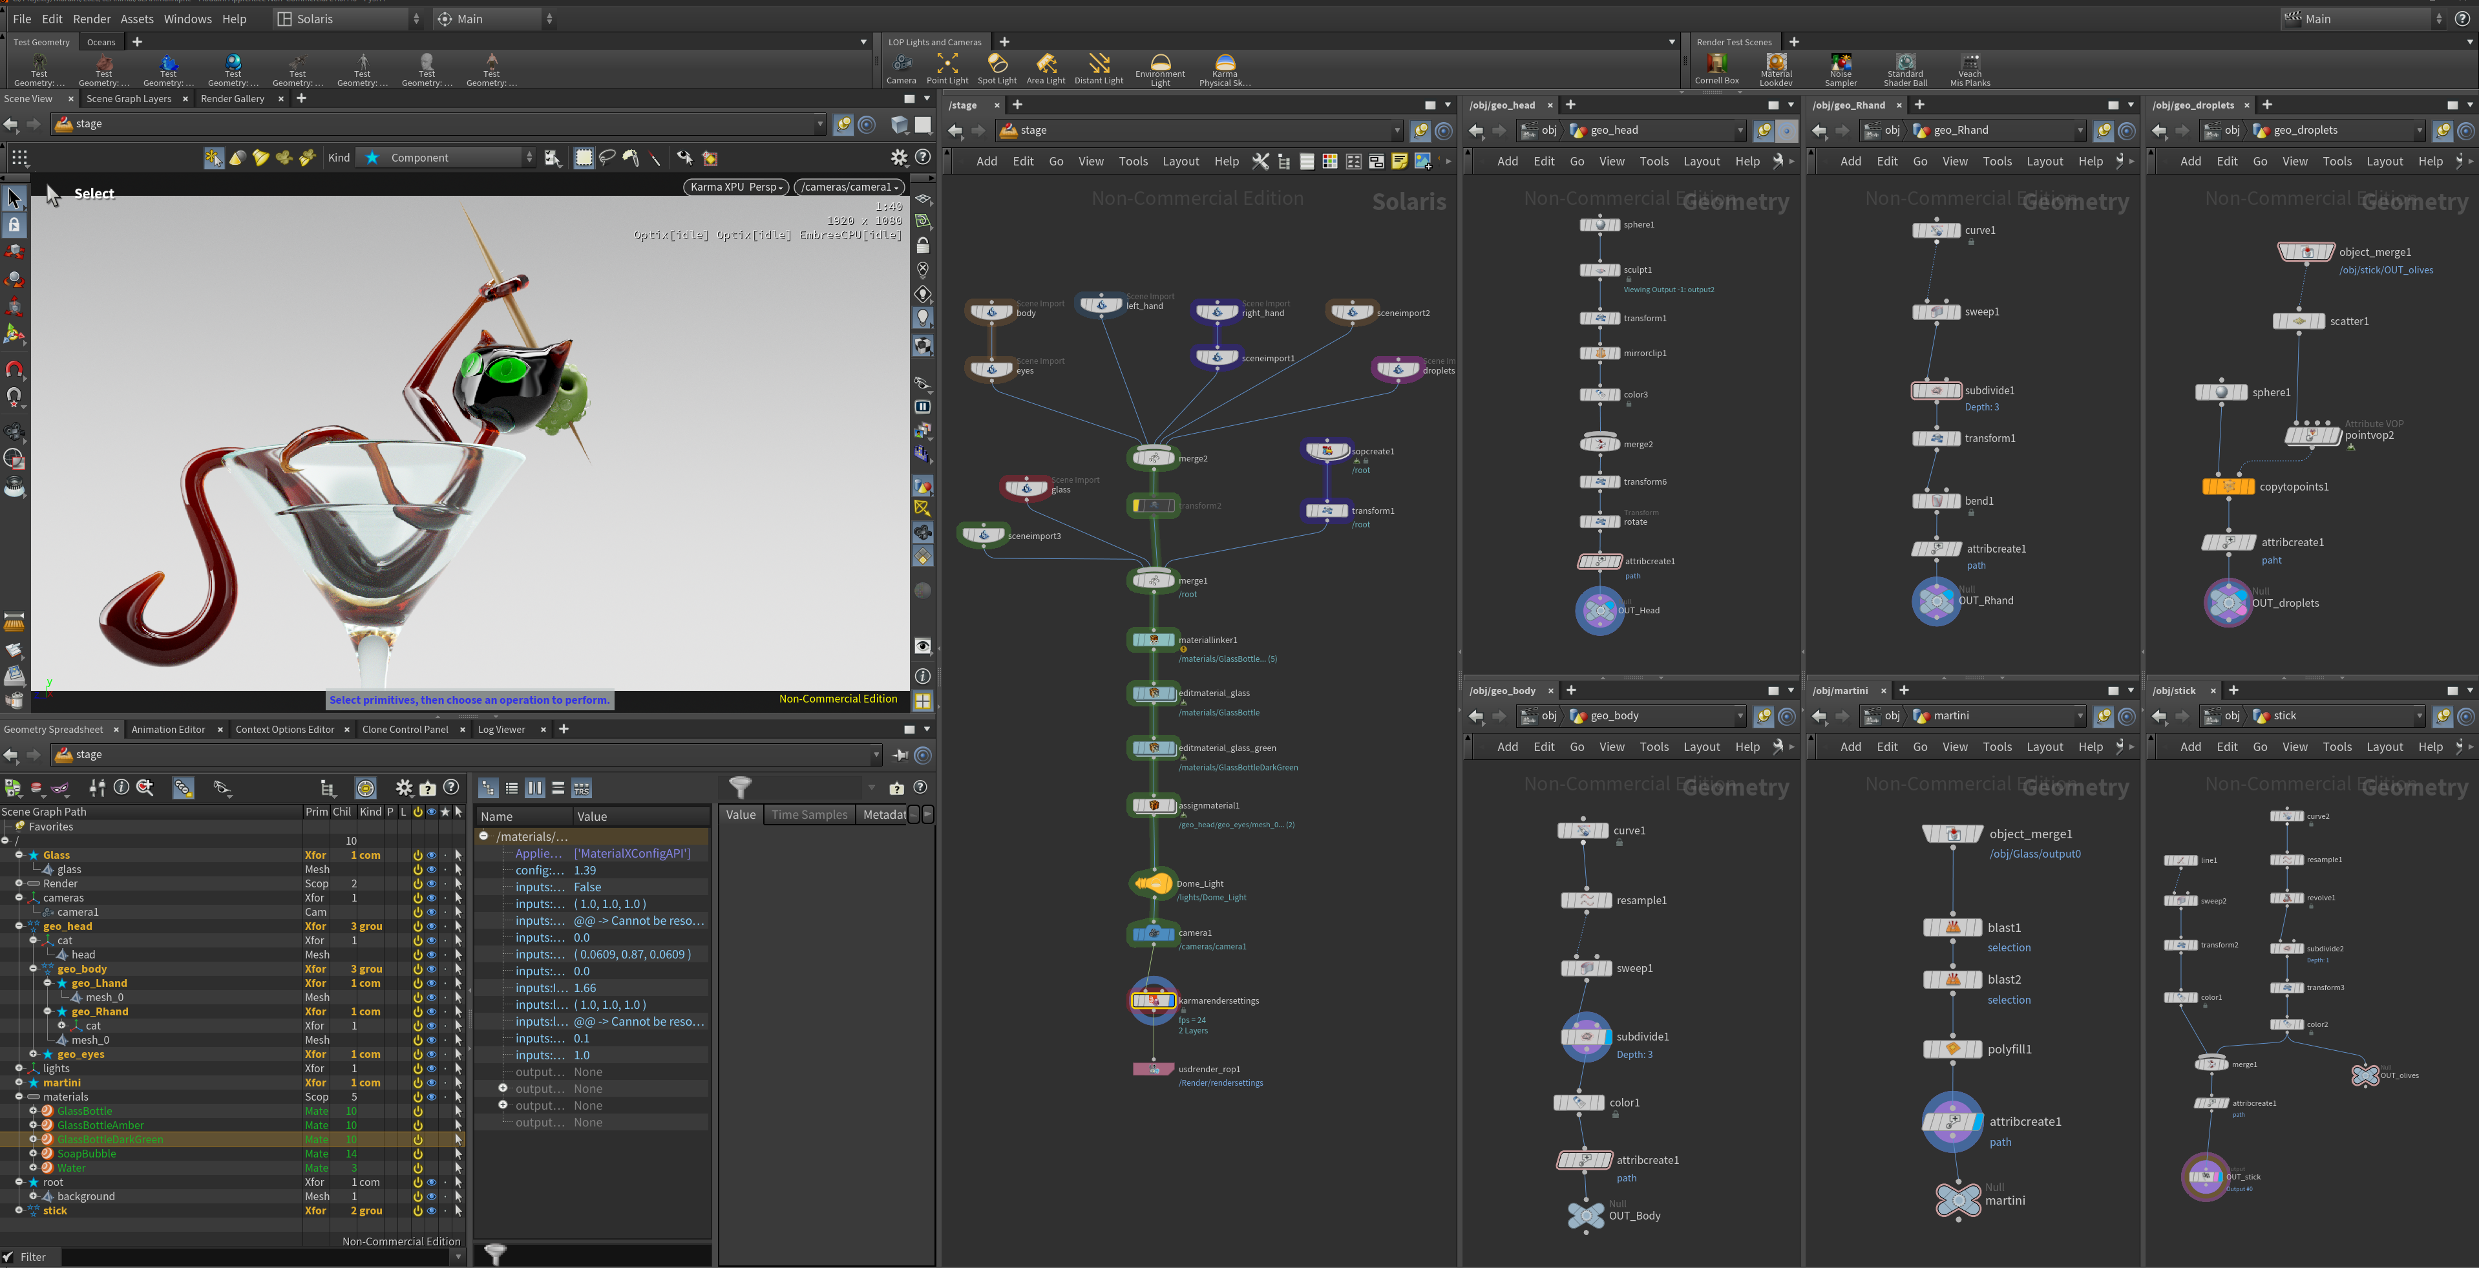Select the Cornell Box render test scene
The width and height of the screenshot is (2479, 1268).
(1716, 69)
